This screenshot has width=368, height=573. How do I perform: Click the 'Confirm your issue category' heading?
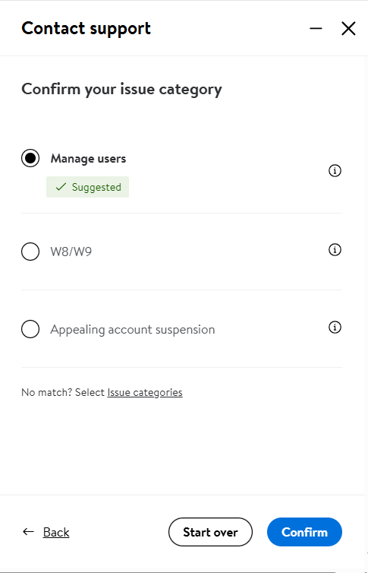[121, 90]
